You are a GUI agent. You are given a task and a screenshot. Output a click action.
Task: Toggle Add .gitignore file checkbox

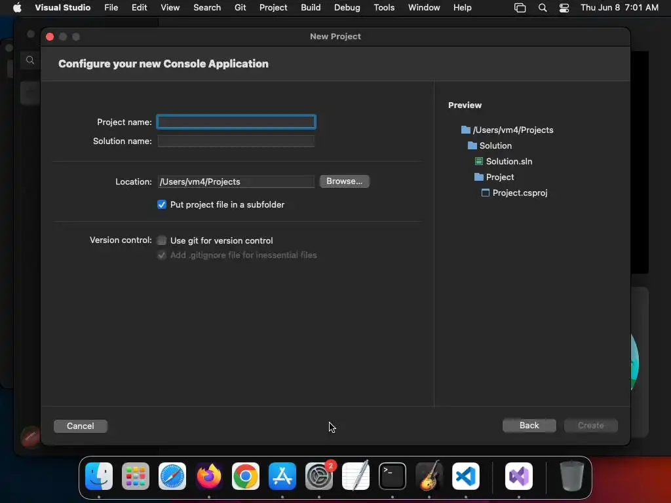162,255
